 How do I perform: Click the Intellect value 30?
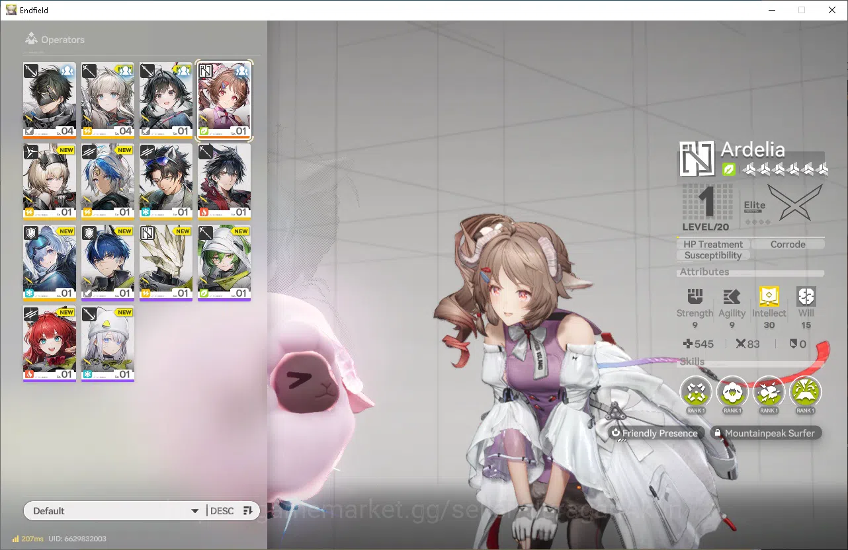769,325
